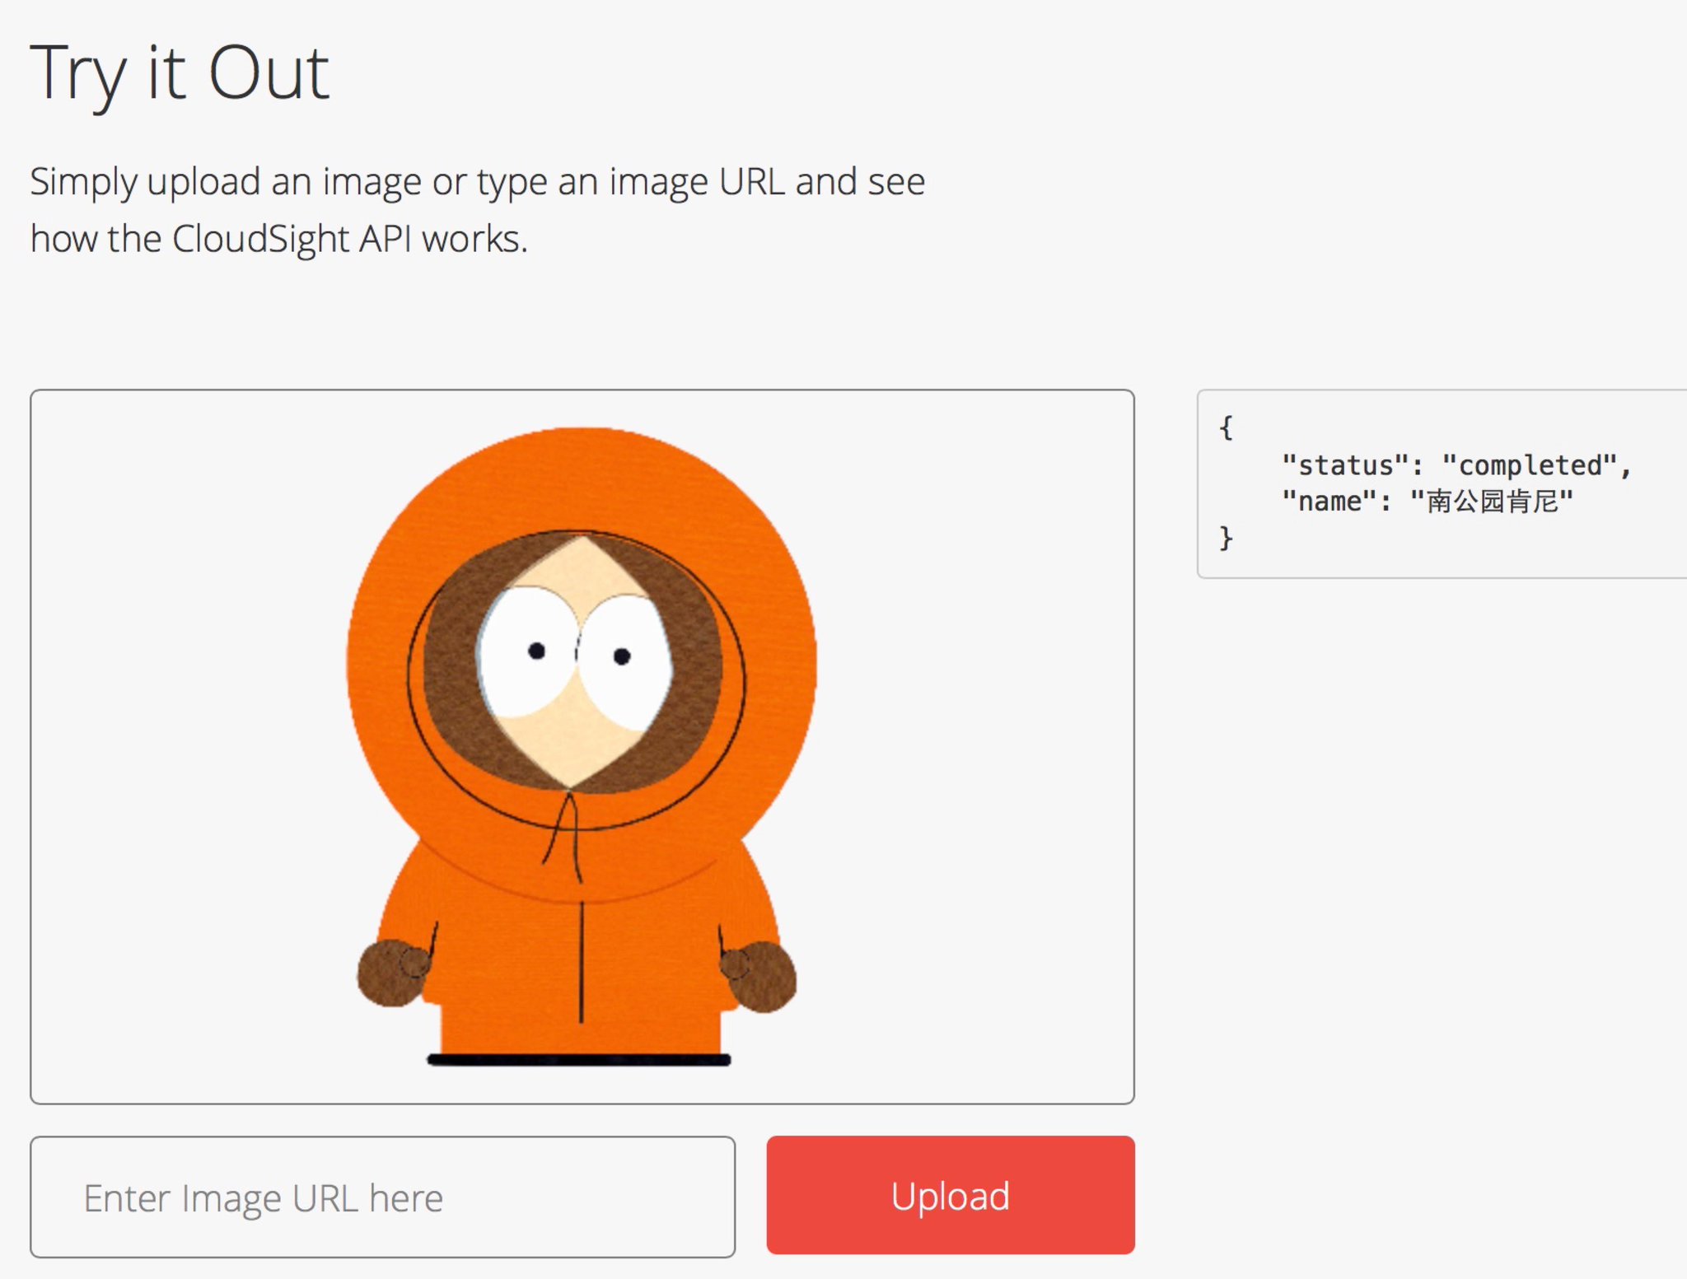1687x1279 pixels.
Task: Click the "Simply upload an image" description text
Action: pyautogui.click(x=477, y=182)
